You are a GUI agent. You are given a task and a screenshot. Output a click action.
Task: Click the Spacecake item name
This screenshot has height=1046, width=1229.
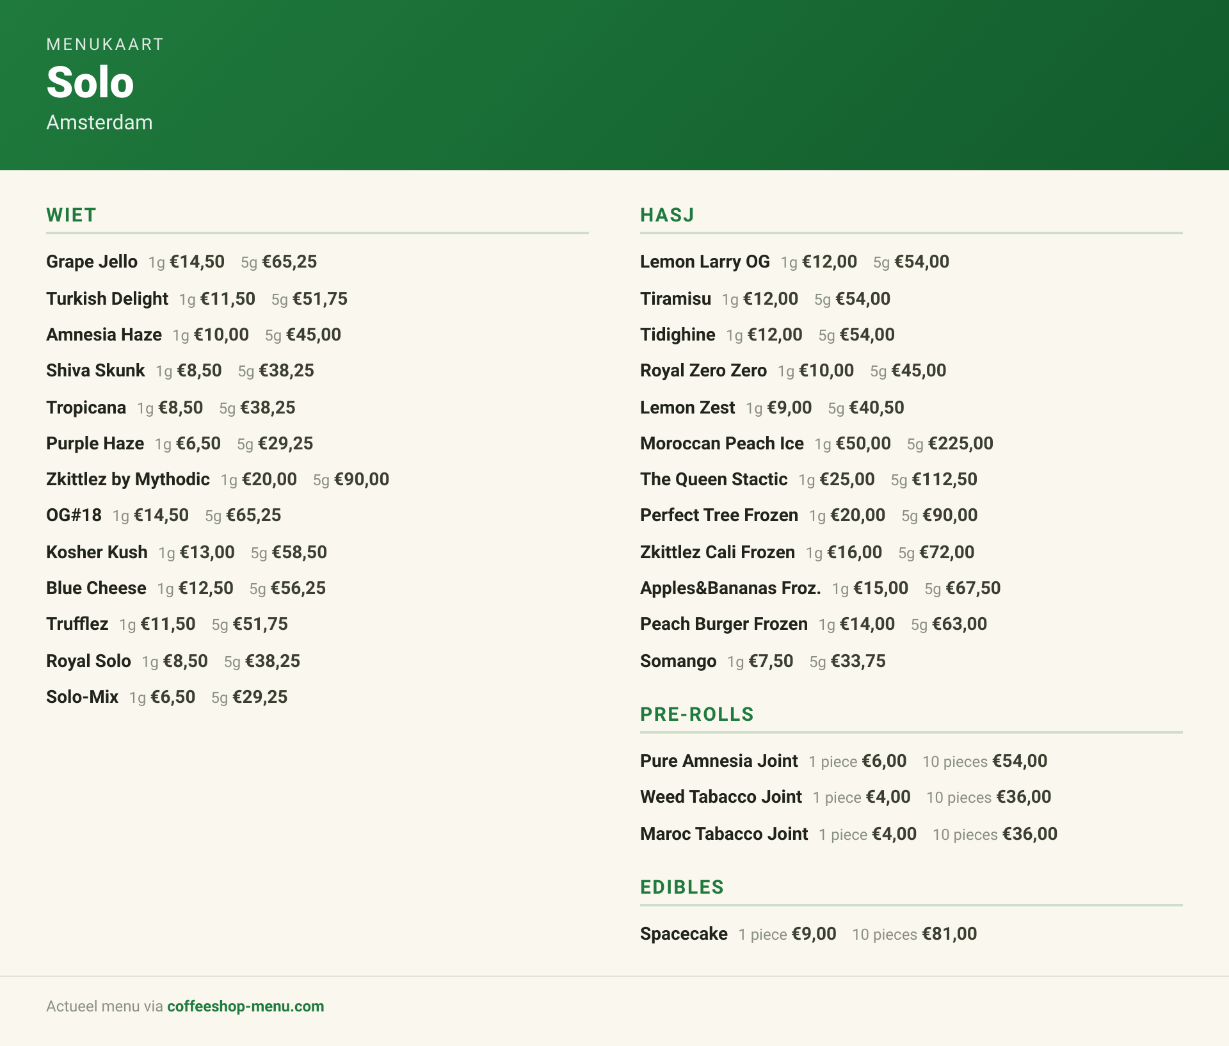(x=684, y=934)
